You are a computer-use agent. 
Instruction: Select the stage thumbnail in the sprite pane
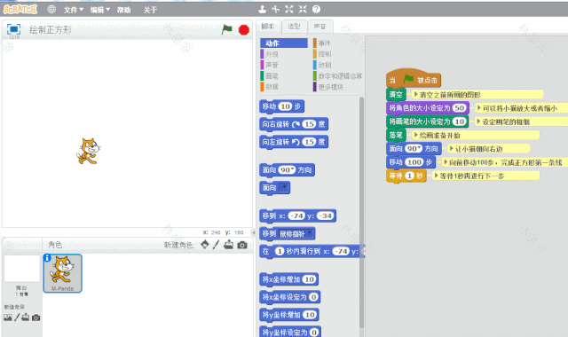point(21,269)
